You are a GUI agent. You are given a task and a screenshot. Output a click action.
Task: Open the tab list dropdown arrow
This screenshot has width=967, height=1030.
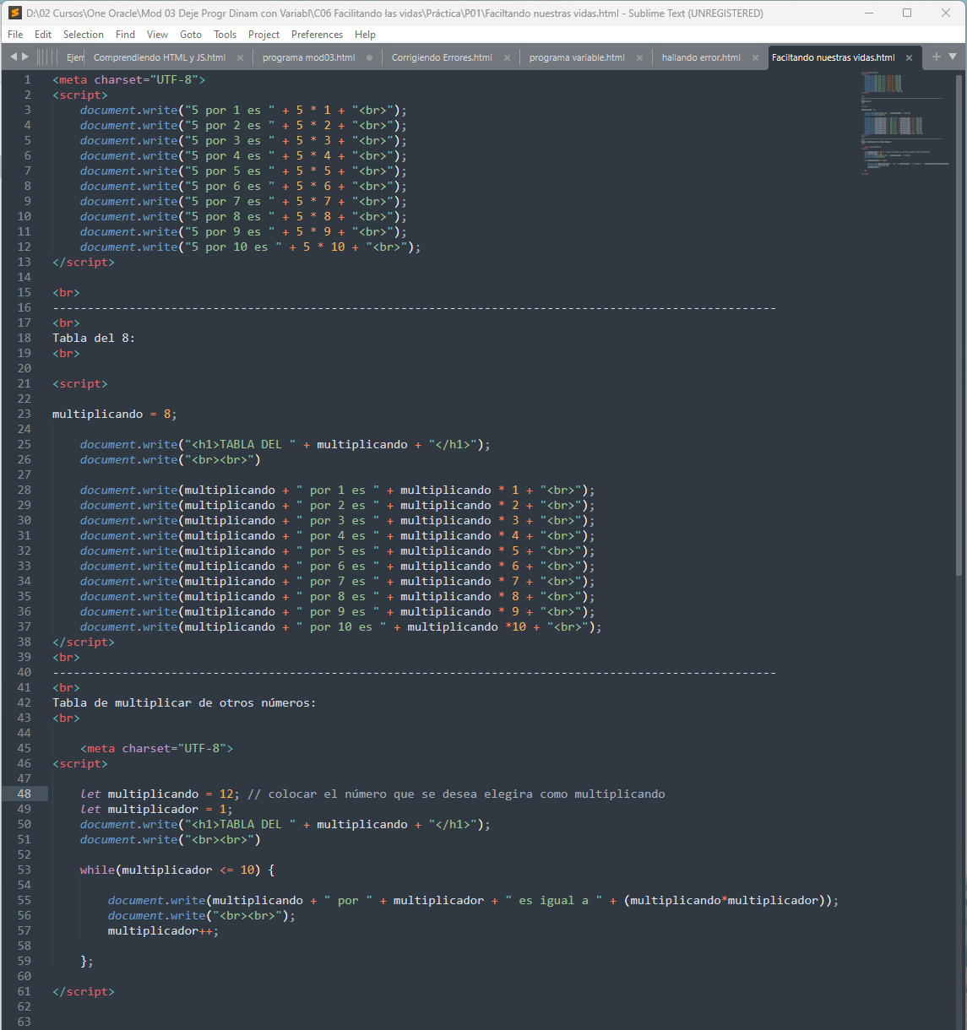[x=953, y=57]
